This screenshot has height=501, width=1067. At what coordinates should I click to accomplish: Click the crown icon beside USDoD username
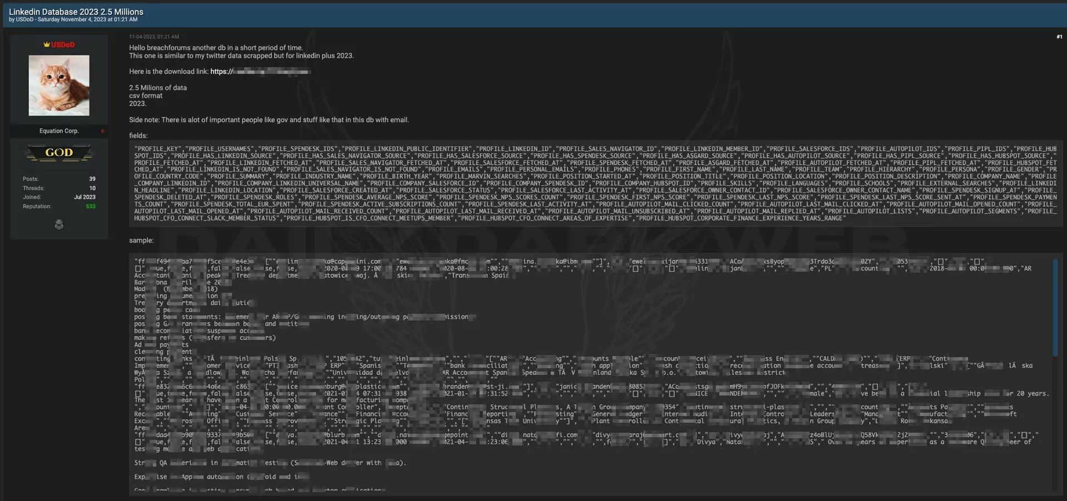pyautogui.click(x=46, y=44)
